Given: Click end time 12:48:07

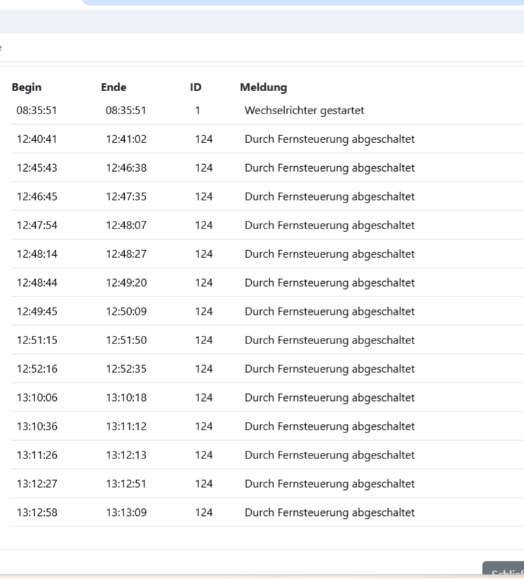Looking at the screenshot, I should click(x=126, y=225).
